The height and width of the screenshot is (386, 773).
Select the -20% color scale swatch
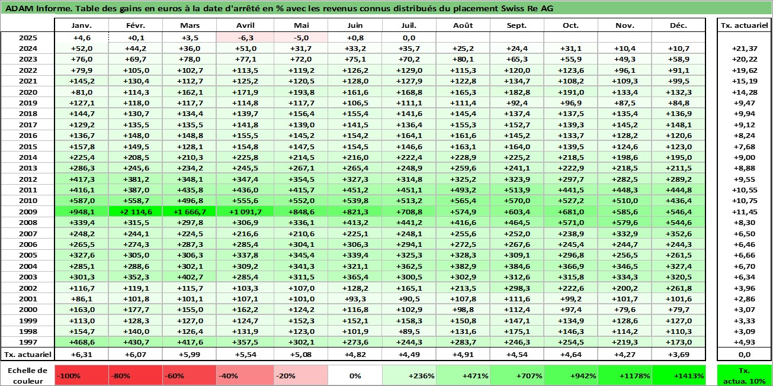[x=300, y=375]
